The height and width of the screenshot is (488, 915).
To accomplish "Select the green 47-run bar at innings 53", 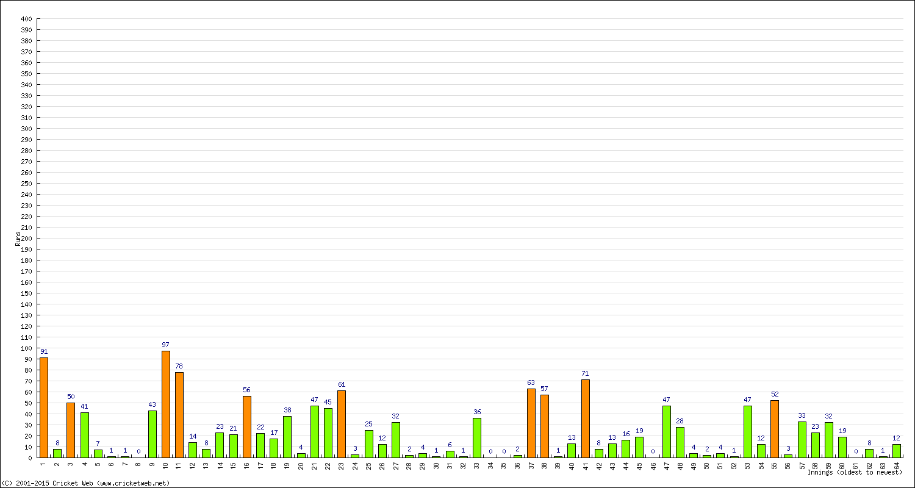I will point(748,432).
